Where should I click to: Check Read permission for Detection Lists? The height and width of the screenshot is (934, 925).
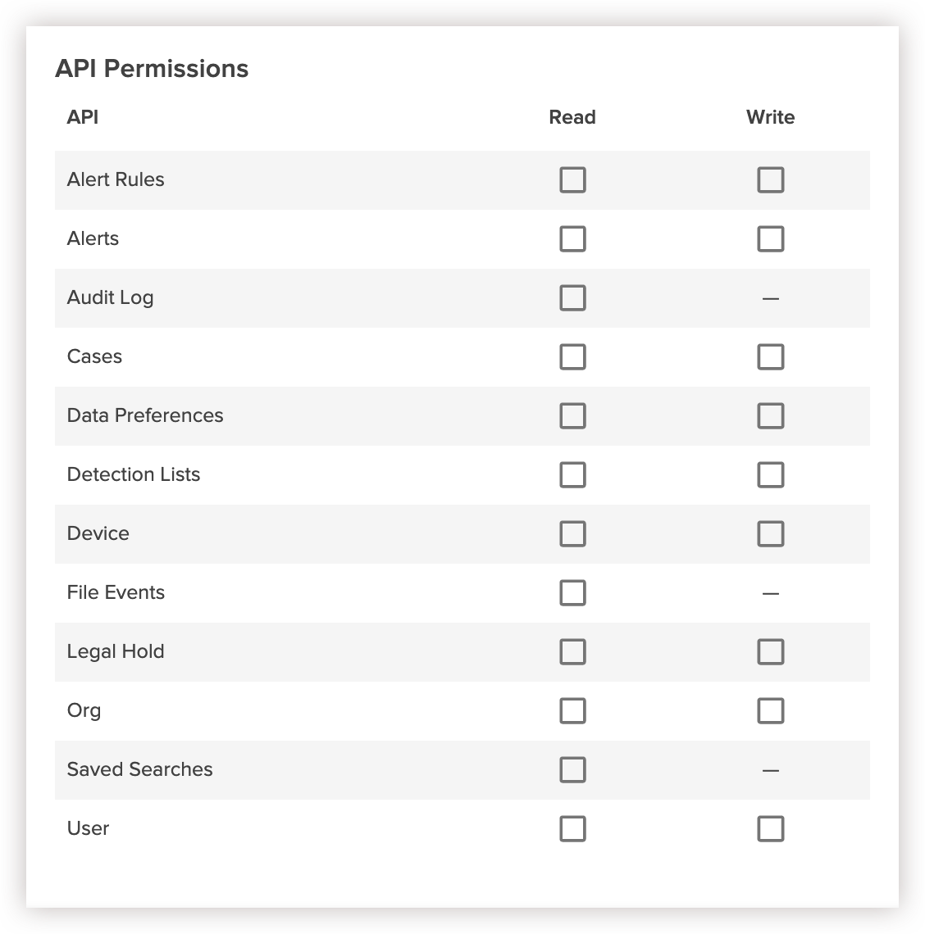[572, 474]
